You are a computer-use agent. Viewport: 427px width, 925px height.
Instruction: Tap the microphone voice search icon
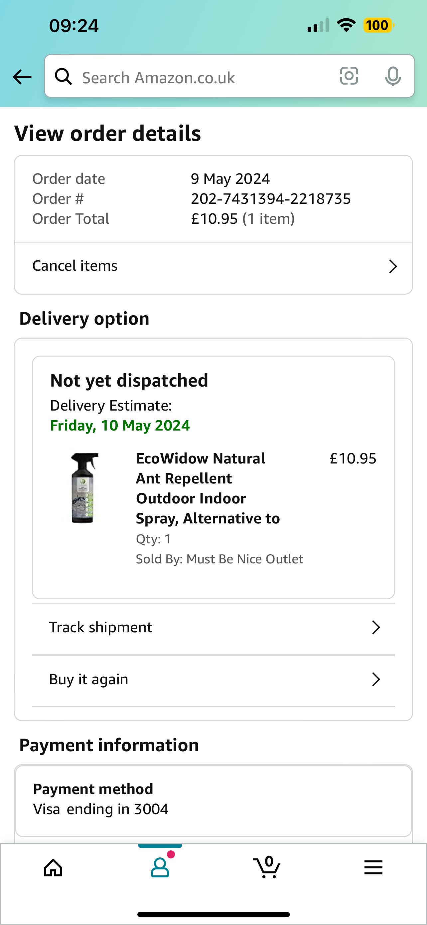coord(393,76)
